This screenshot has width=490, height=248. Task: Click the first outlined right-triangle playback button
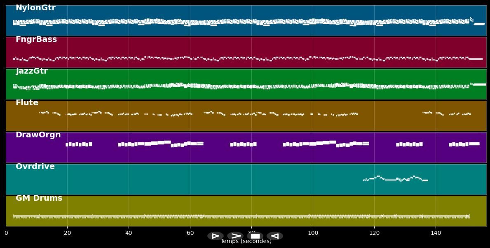click(x=215, y=236)
